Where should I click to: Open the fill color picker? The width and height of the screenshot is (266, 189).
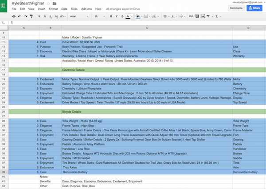coord(138,16)
